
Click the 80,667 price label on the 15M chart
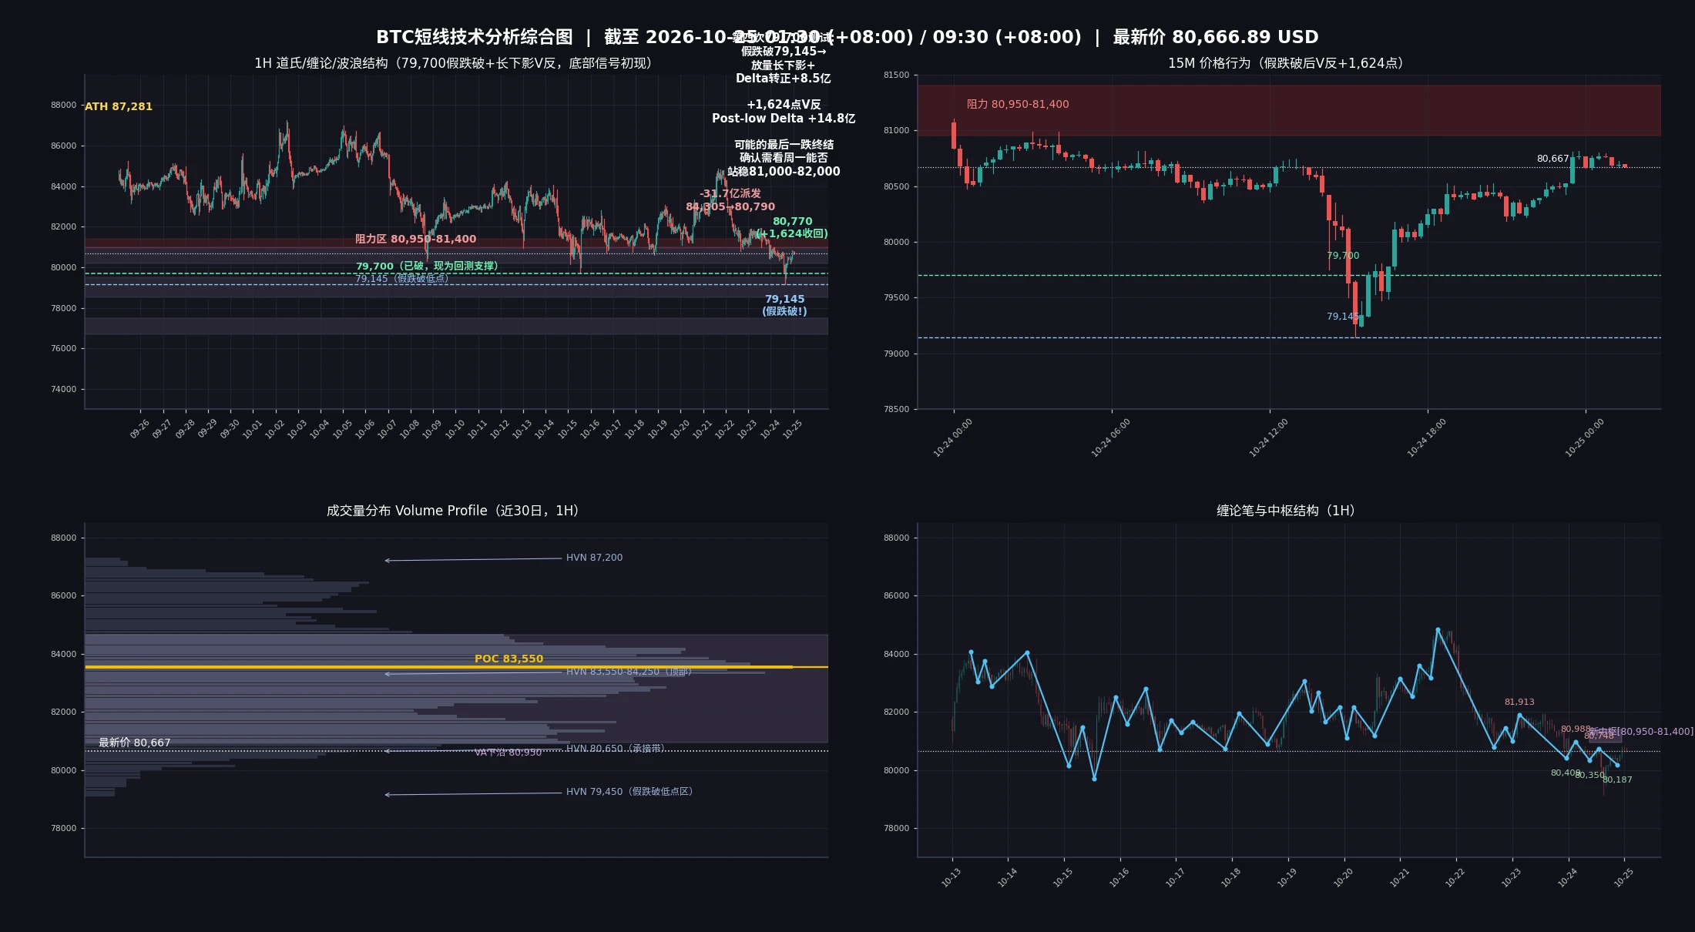coord(1552,159)
